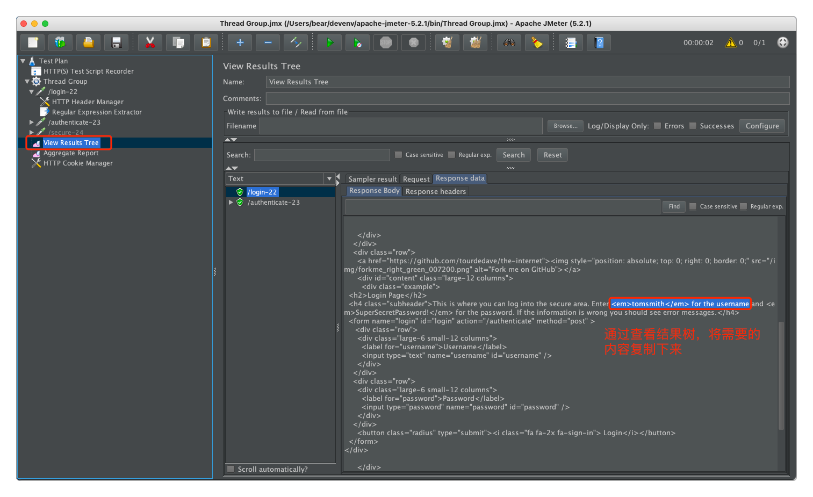Viewport: 813px width, 497px height.
Task: Click the warning triangle log indicator
Action: 731,42
